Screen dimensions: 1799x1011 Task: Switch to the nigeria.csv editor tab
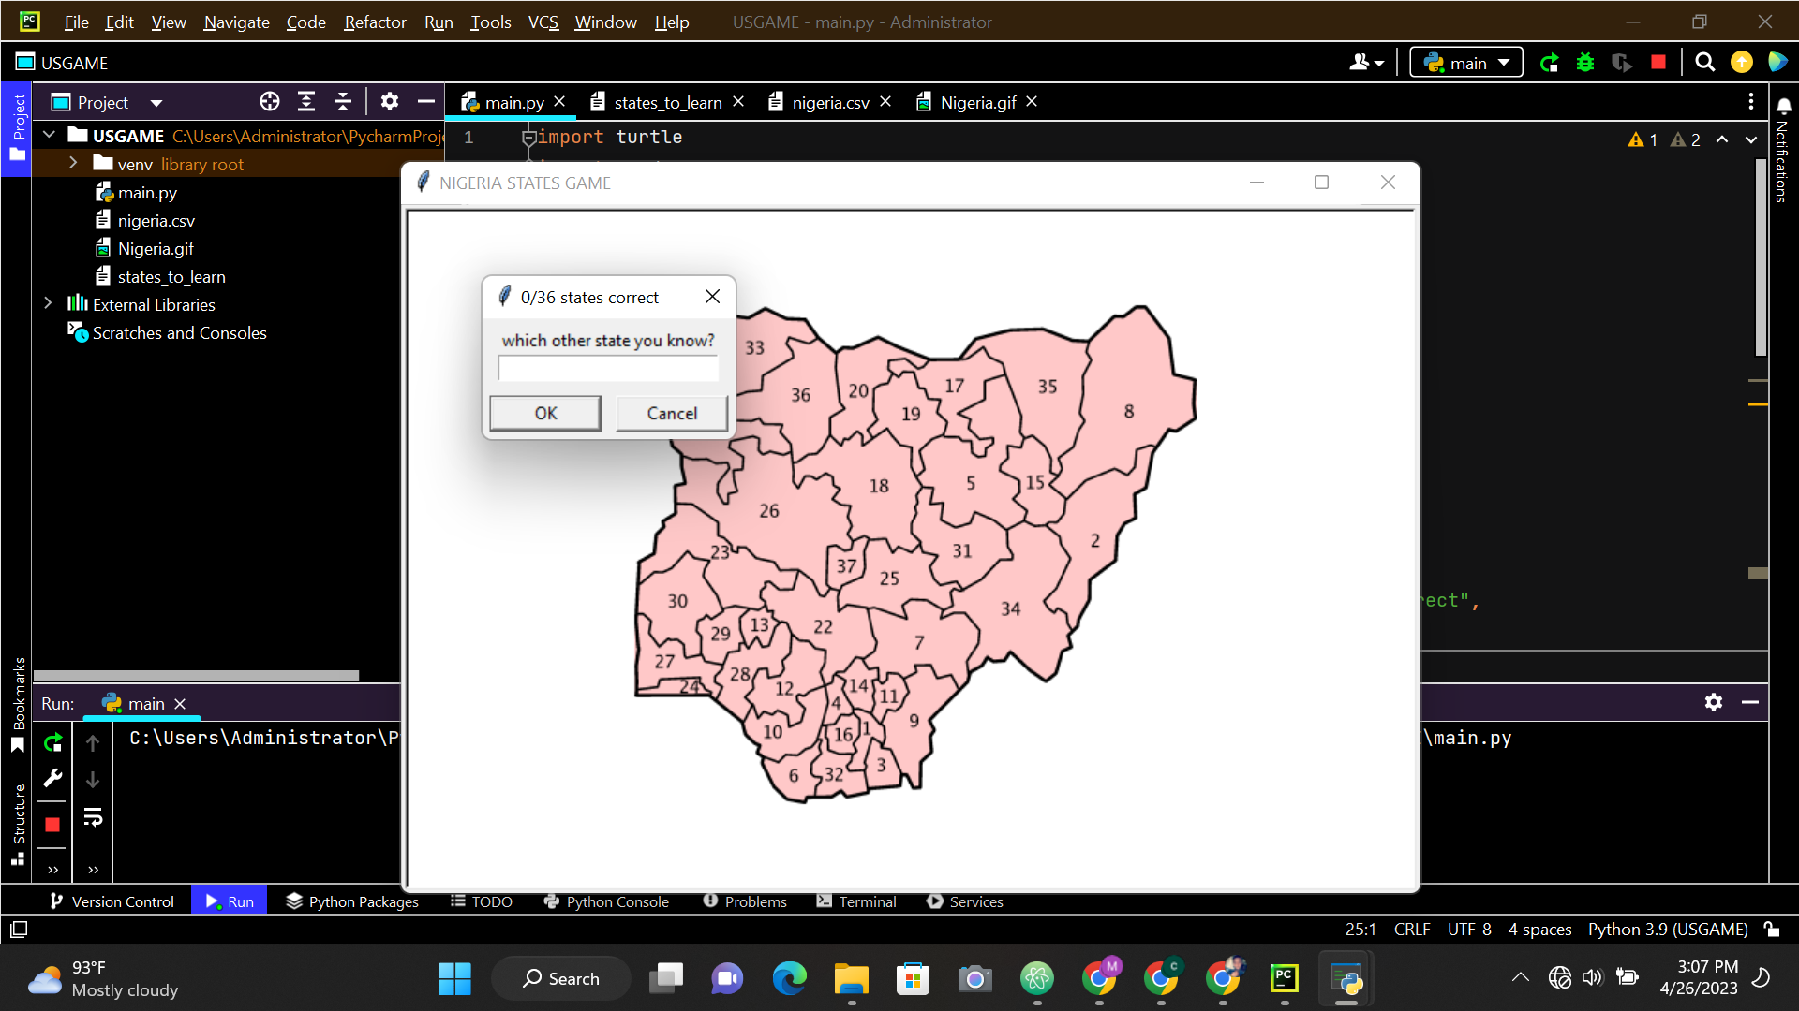(x=829, y=102)
